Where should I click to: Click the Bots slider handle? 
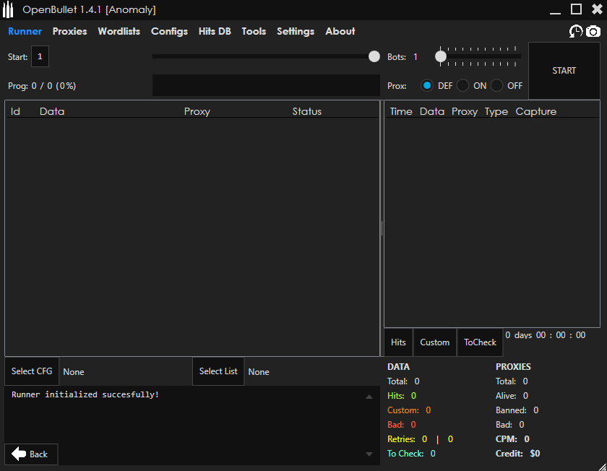tap(441, 56)
